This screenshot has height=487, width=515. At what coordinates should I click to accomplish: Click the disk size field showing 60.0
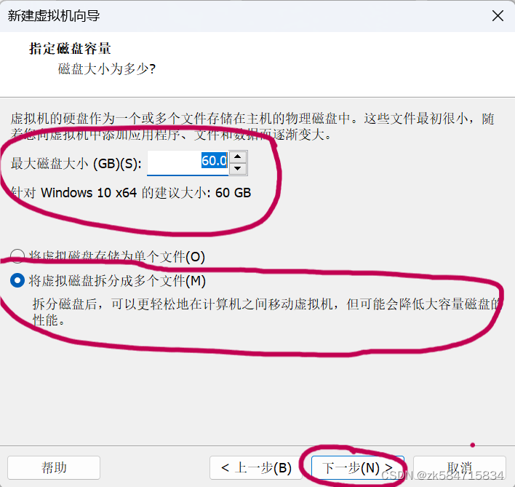188,162
